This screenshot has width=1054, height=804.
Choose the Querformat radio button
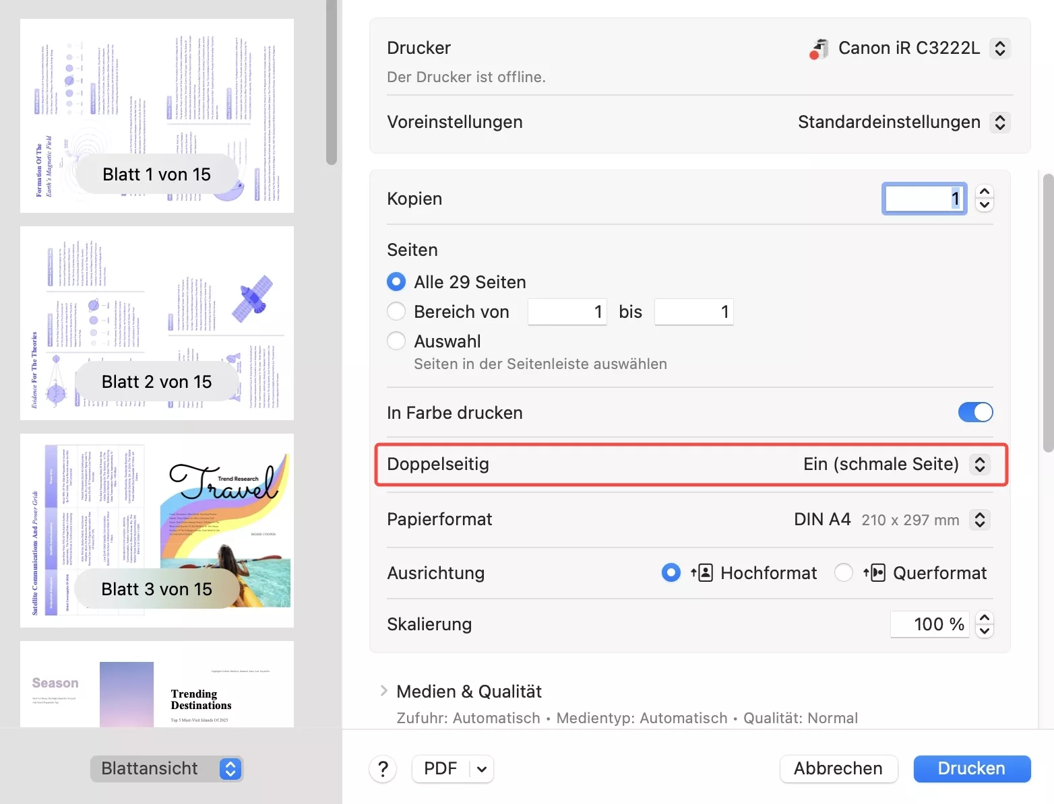pos(843,573)
